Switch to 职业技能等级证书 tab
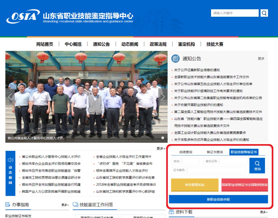The height and width of the screenshot is (218, 278). (x=244, y=152)
